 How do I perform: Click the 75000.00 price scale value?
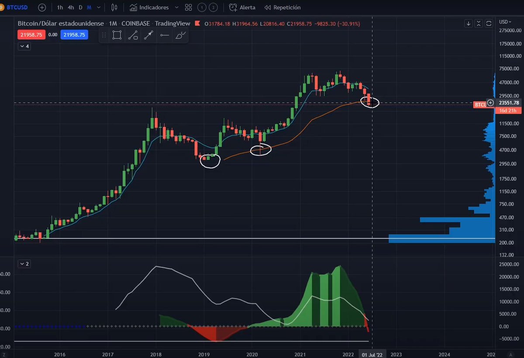point(510,69)
